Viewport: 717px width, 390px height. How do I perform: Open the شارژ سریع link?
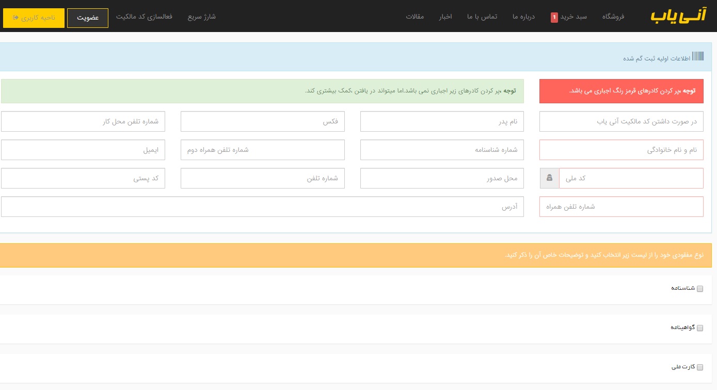202,17
